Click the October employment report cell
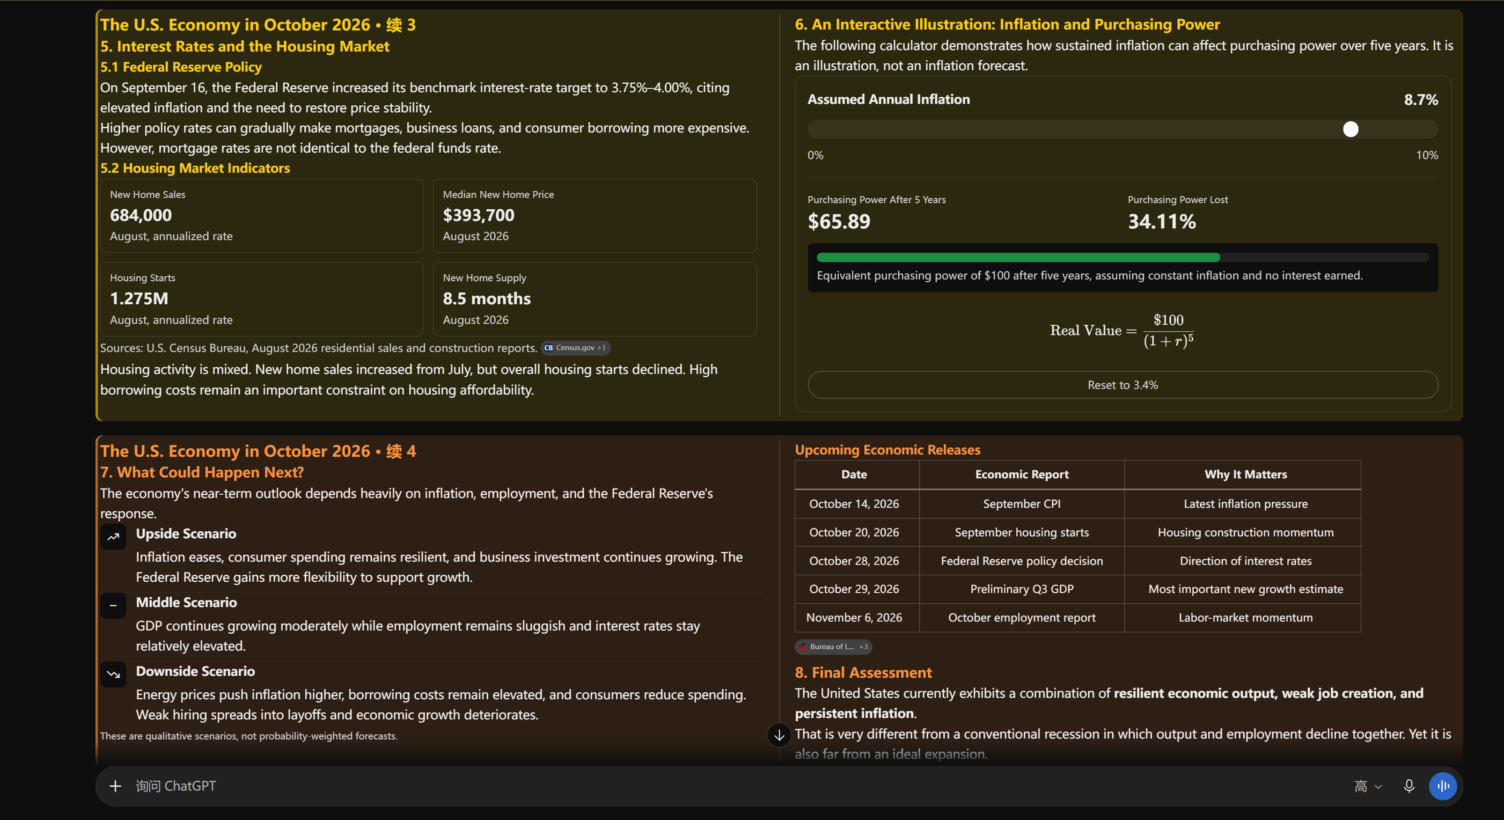This screenshot has height=820, width=1504. (1022, 617)
